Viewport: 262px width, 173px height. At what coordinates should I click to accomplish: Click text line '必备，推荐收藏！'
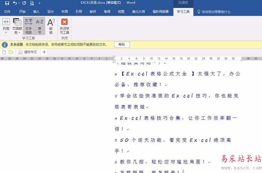(x=141, y=85)
